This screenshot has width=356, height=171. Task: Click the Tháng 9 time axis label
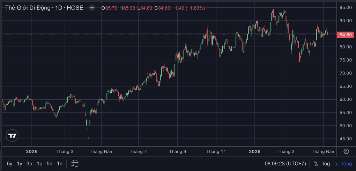point(178,152)
